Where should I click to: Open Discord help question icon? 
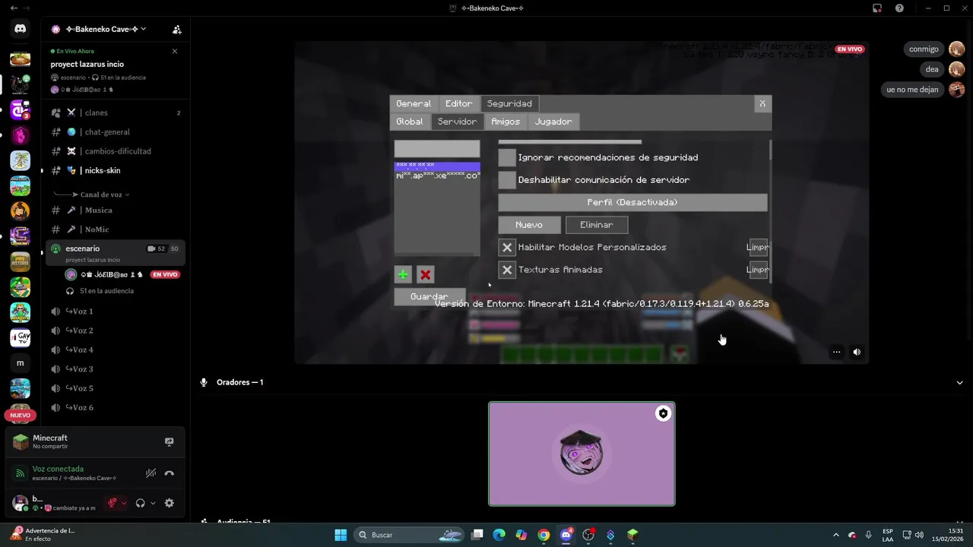[899, 8]
